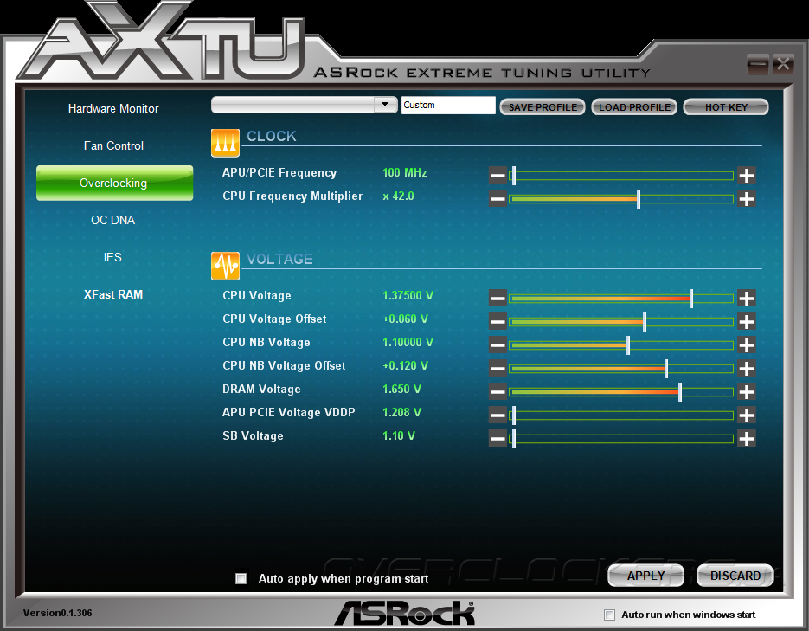Select the Overclocking section
This screenshot has height=631, width=809.
(114, 183)
